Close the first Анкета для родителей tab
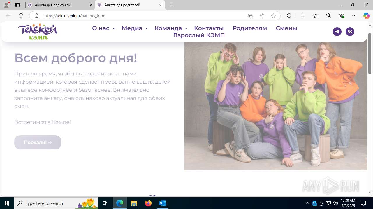This screenshot has width=373, height=209. (x=91, y=5)
